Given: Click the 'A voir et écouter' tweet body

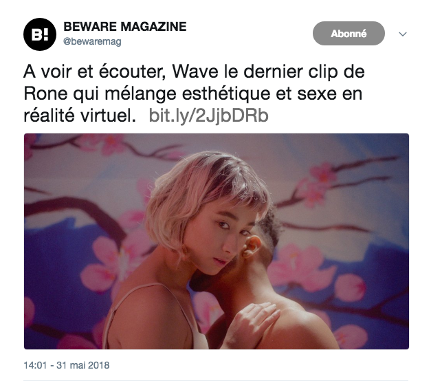Looking at the screenshot, I should [x=194, y=94].
